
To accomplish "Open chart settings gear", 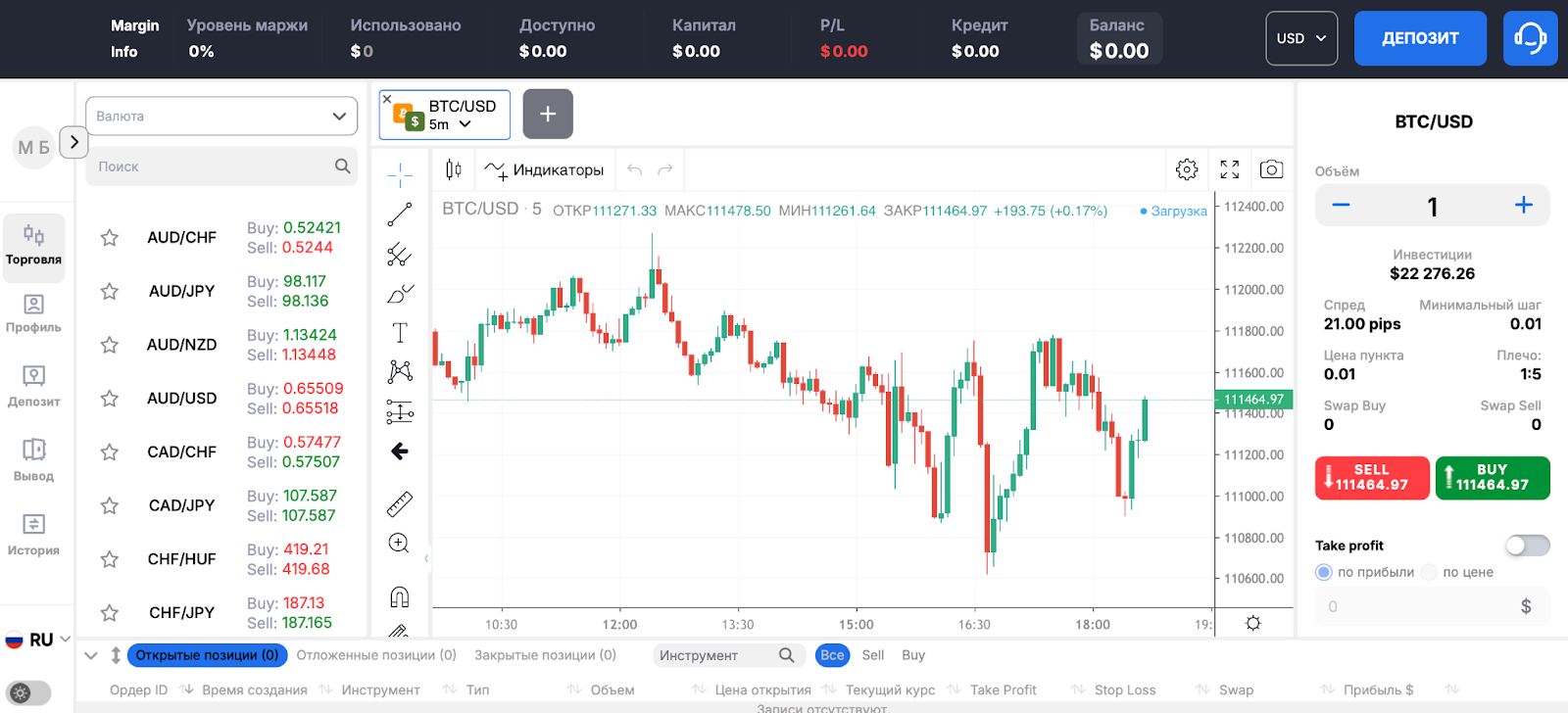I will pos(1187,169).
